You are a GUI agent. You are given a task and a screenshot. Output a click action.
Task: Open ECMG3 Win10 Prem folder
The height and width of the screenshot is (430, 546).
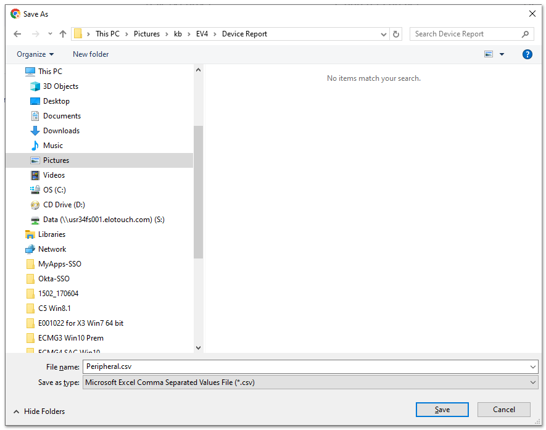click(x=71, y=338)
